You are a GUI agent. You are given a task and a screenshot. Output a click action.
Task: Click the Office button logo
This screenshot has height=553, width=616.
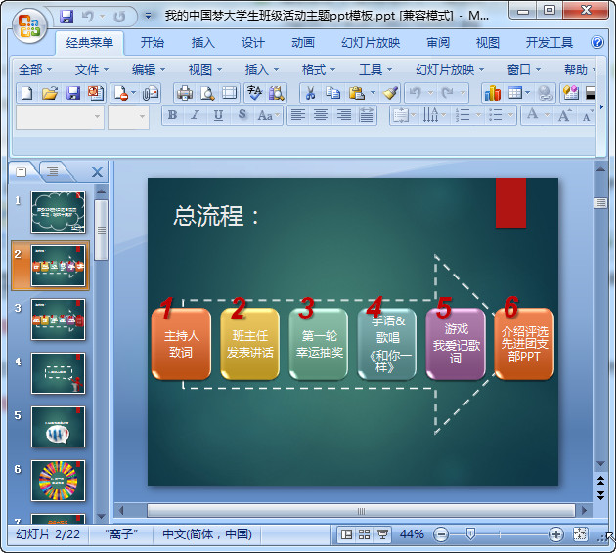29,26
